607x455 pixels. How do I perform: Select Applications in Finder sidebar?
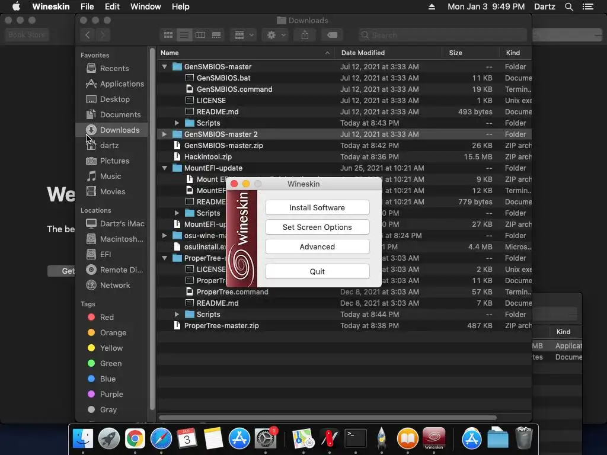point(111,84)
